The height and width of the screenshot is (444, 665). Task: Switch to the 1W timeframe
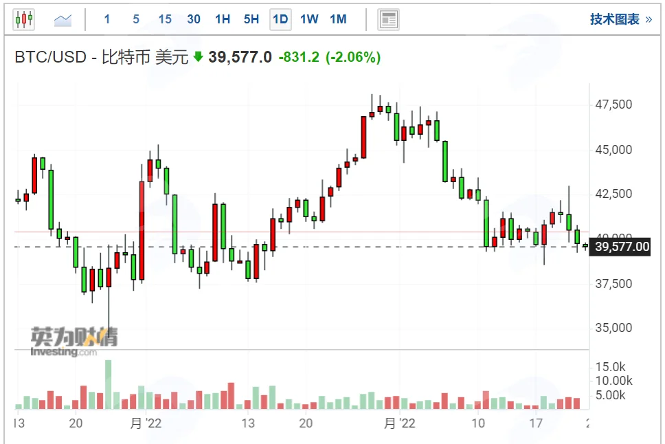pos(309,19)
